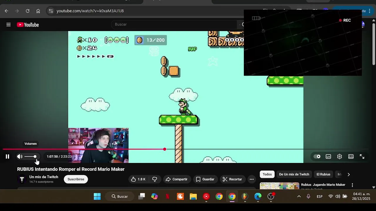This screenshot has width=376, height=211.
Task: Open options for 'Rubius Jugando Mario Maker'
Action: tap(352, 185)
